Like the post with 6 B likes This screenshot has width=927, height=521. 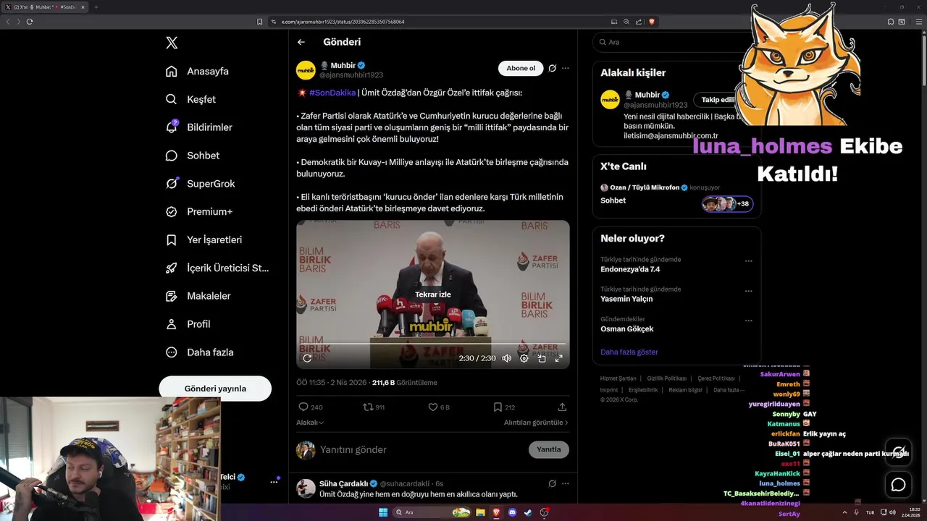(439, 407)
